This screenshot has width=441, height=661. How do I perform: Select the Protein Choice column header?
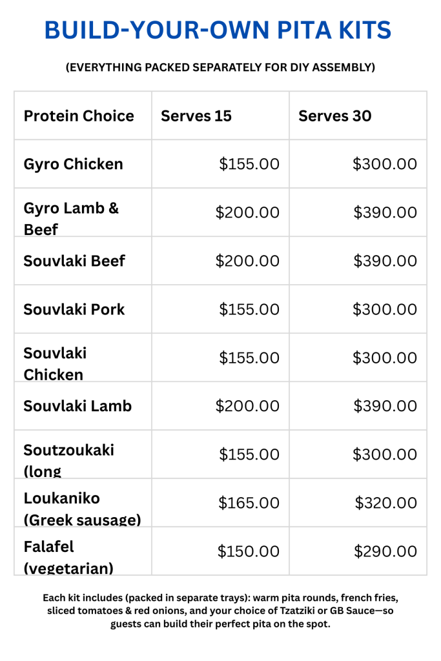tap(79, 116)
